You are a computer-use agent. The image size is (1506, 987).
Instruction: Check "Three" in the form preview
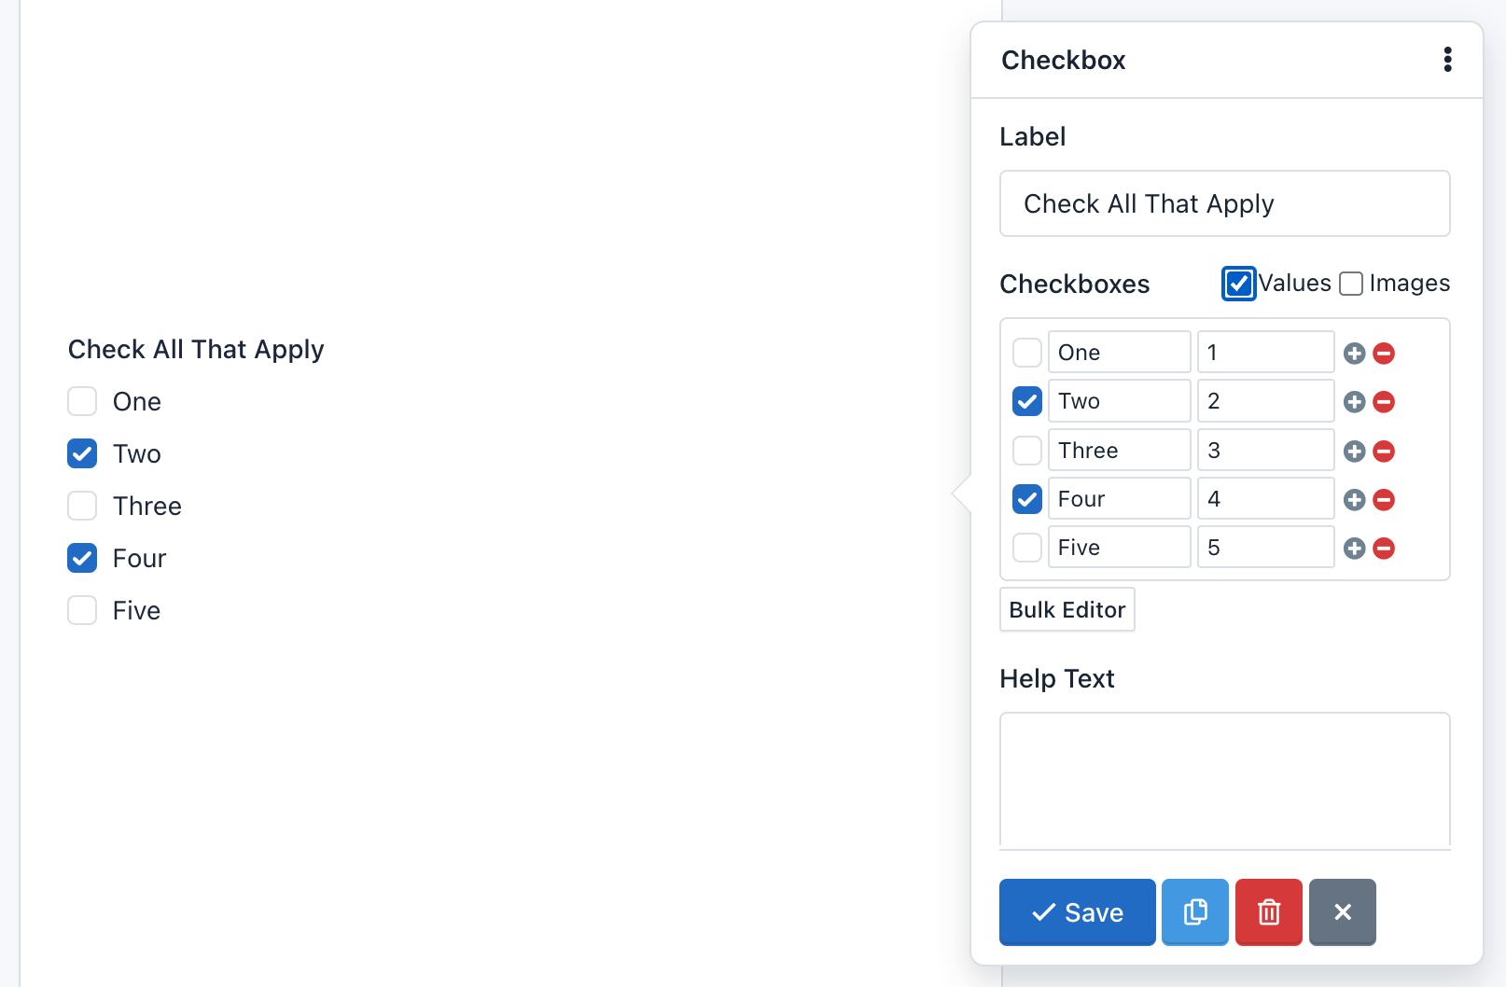(x=82, y=506)
